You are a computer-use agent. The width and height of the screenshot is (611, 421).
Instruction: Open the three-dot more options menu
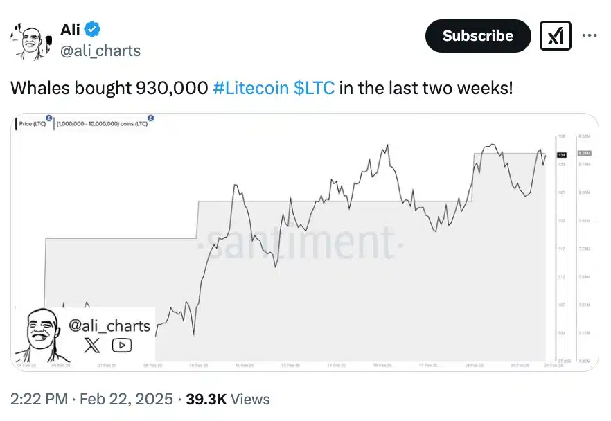click(590, 36)
